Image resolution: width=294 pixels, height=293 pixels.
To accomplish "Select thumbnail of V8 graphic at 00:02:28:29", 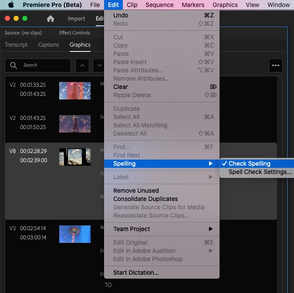I will [75, 157].
